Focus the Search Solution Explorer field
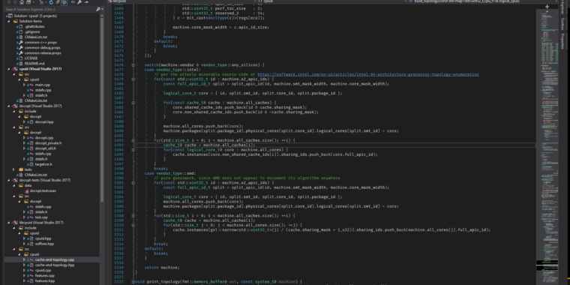The width and height of the screenshot is (570, 285). 50,10
